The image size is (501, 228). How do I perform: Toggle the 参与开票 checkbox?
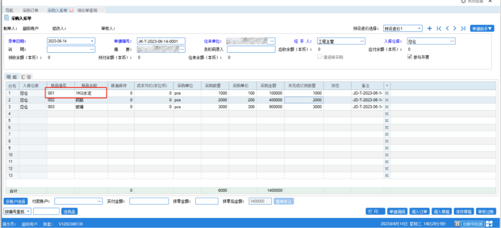[410, 57]
